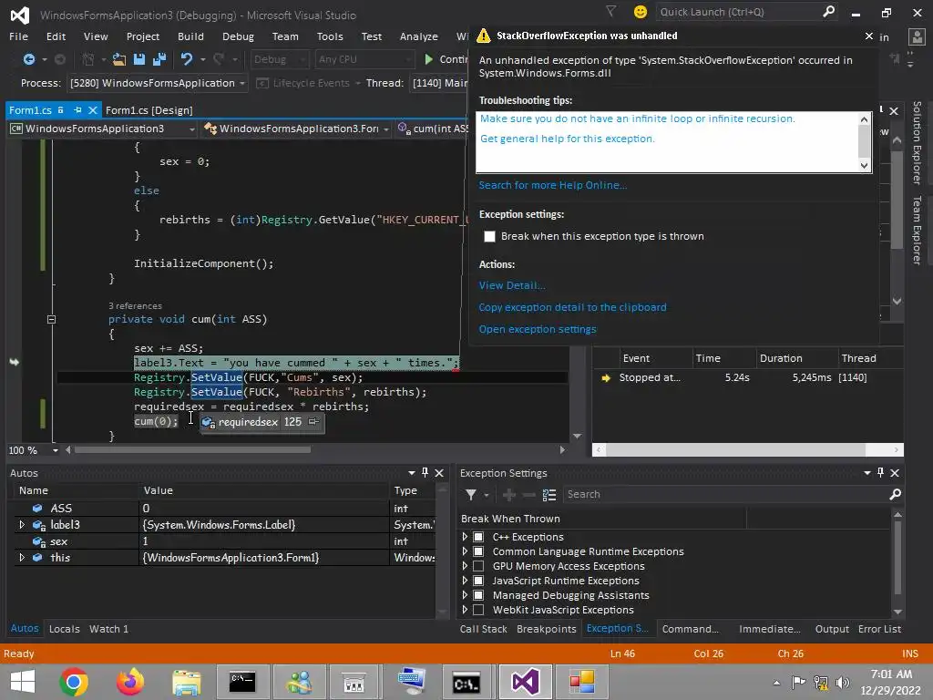Click the View Detail link
Screen dimensions: 933x700
click(512, 285)
